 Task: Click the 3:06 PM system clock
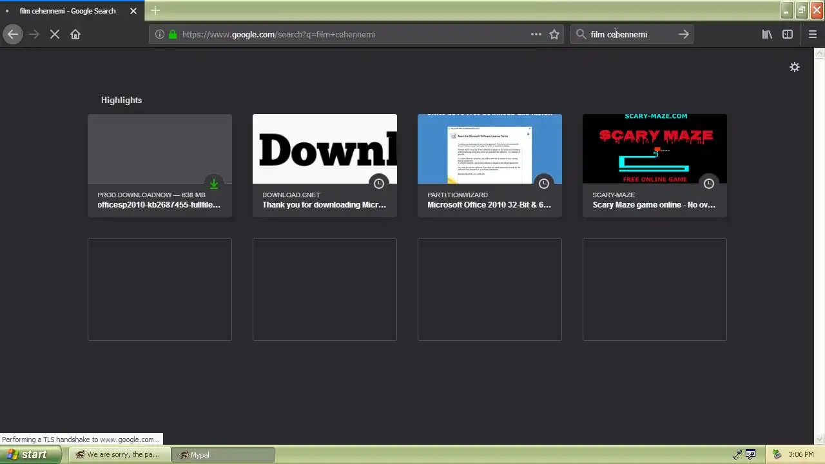pyautogui.click(x=801, y=455)
